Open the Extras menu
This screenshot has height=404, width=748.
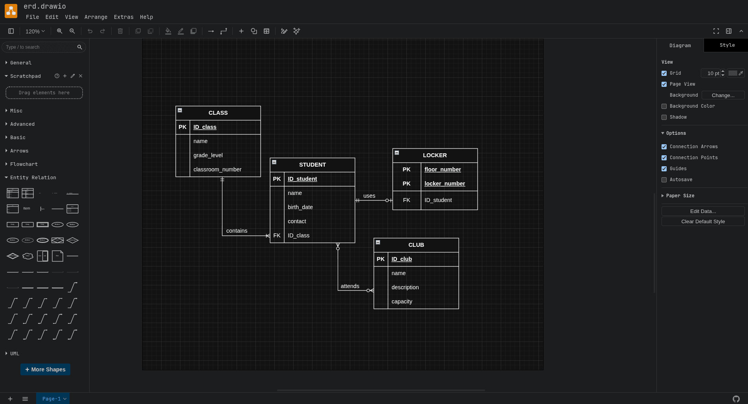click(124, 17)
